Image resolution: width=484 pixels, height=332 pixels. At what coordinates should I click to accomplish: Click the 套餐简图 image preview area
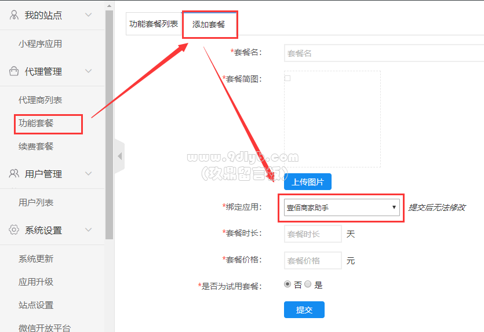coord(333,119)
